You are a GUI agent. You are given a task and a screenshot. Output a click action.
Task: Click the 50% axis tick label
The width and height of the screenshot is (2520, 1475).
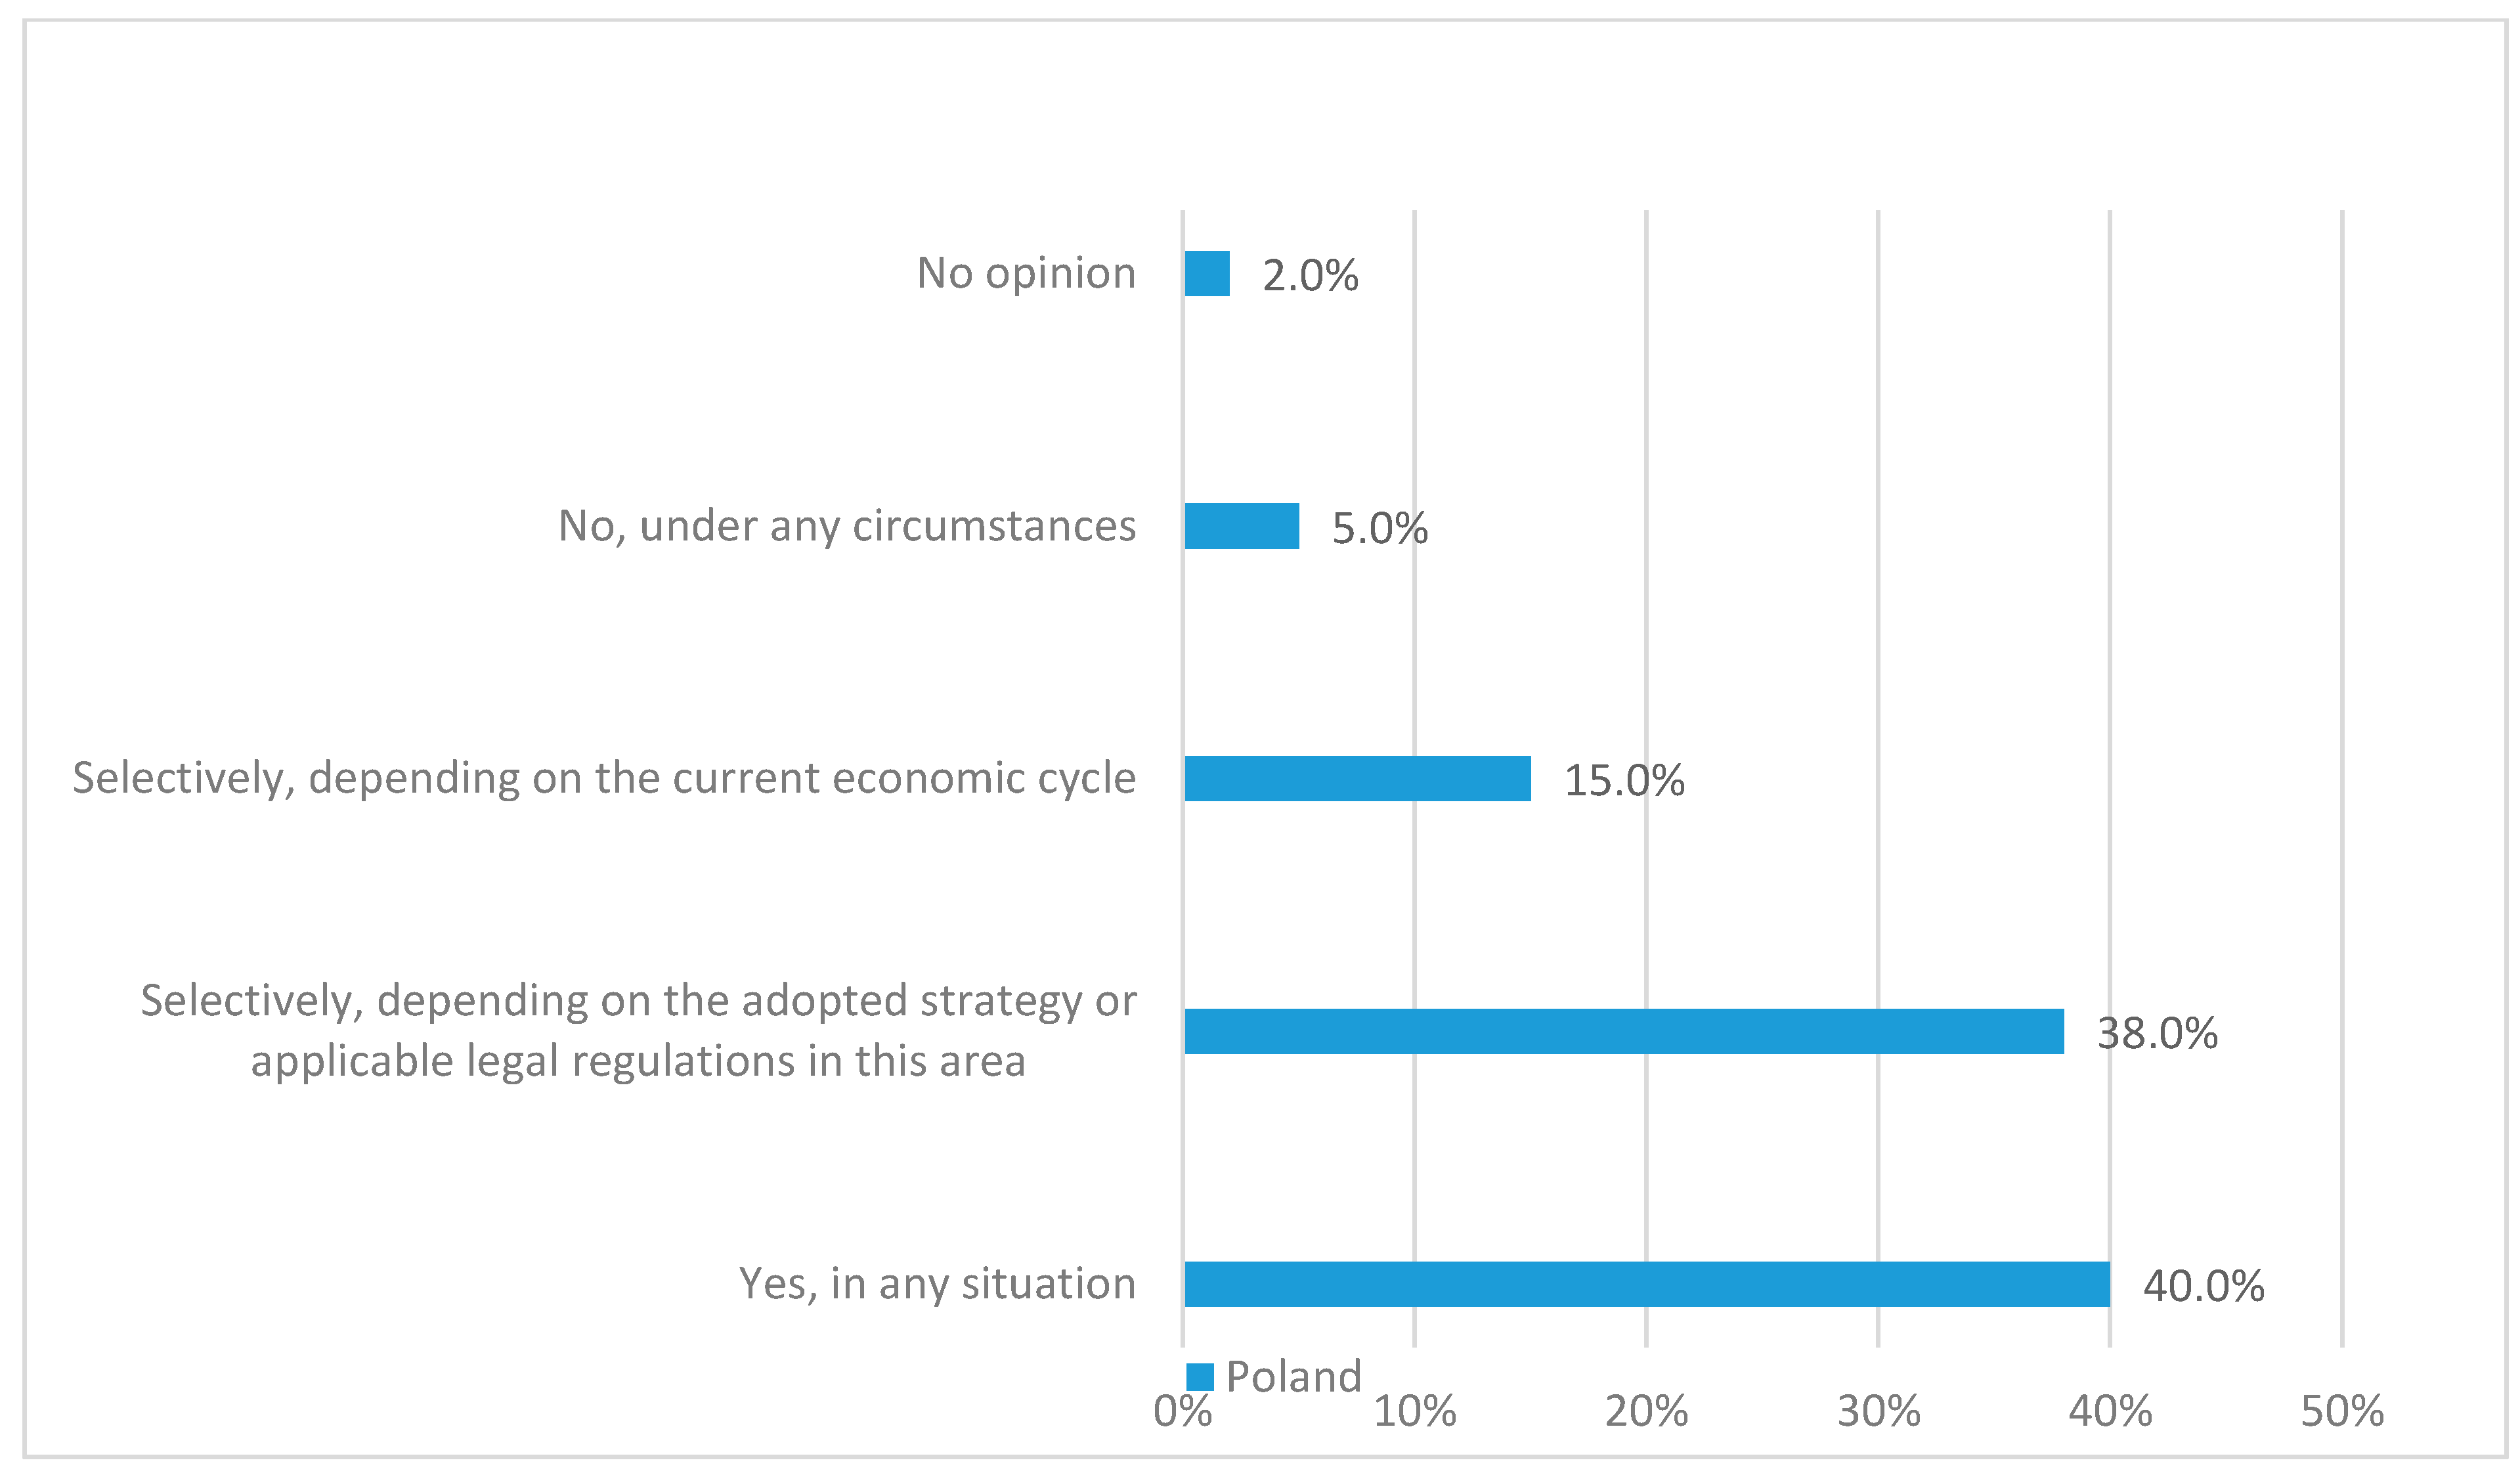tap(2342, 1412)
